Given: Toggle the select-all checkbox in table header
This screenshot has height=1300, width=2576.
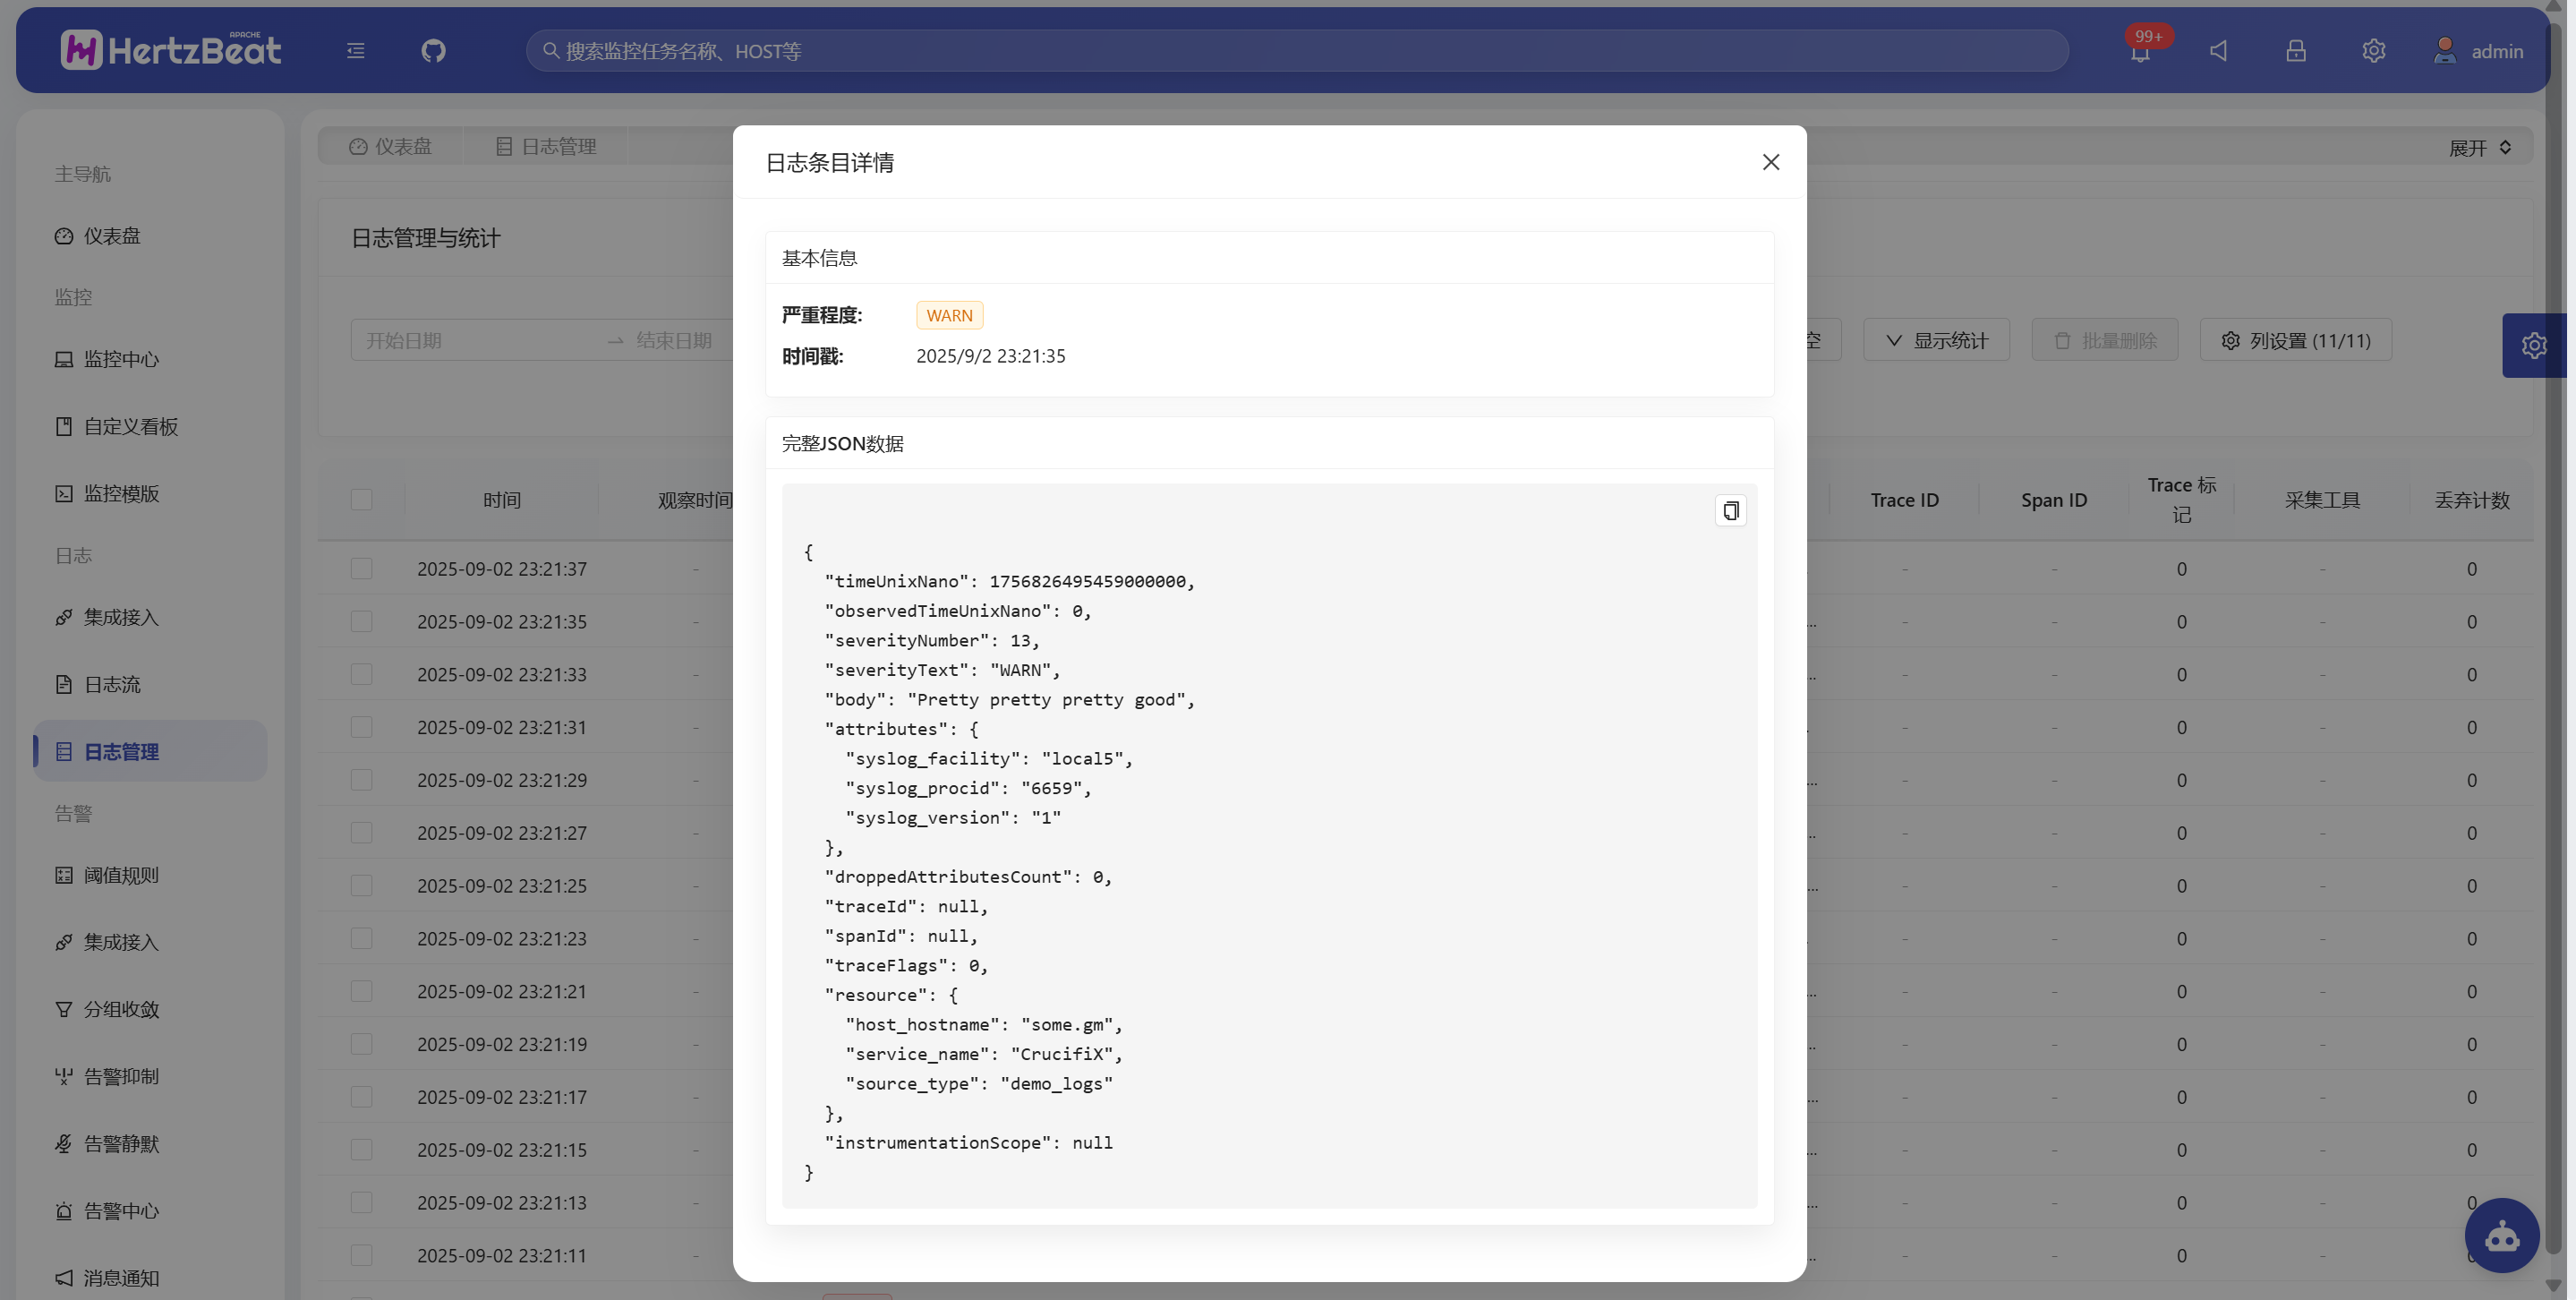Looking at the screenshot, I should pyautogui.click(x=362, y=501).
